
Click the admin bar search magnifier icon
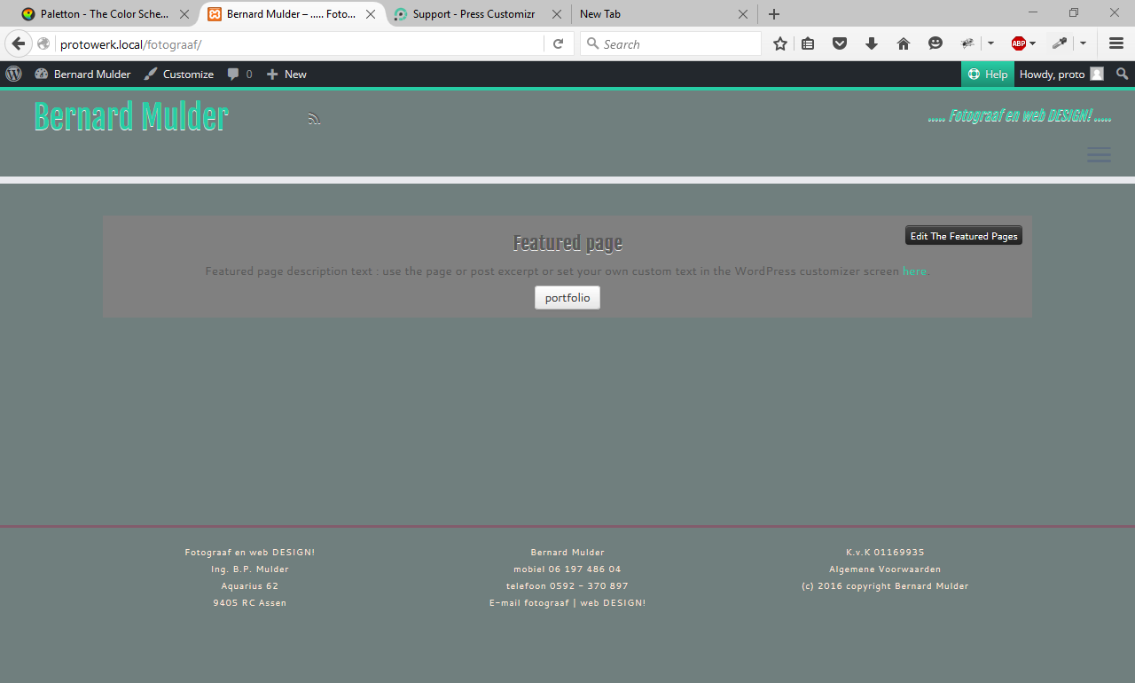[x=1122, y=75]
